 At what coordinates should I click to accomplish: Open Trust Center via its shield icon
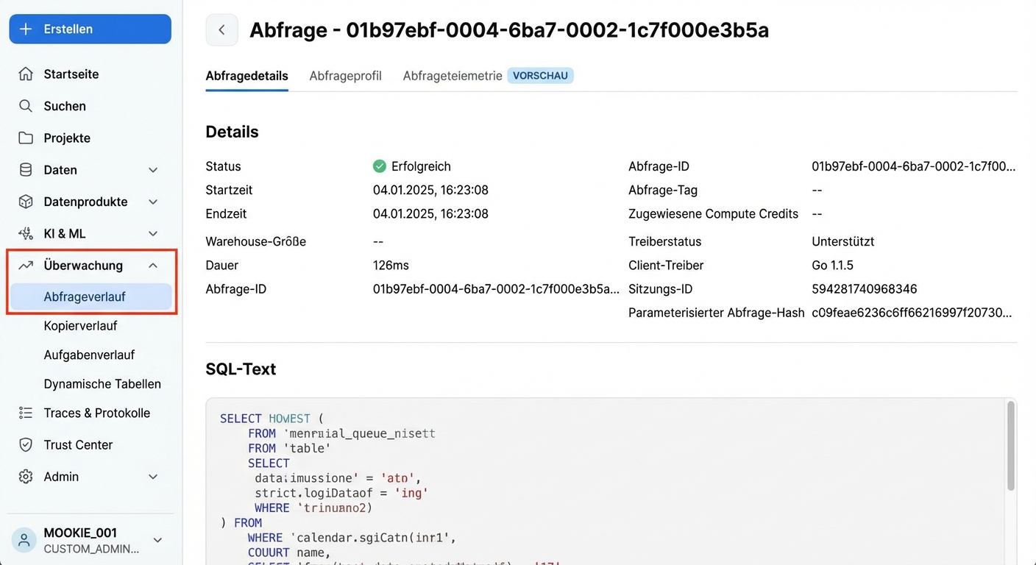pyautogui.click(x=27, y=444)
